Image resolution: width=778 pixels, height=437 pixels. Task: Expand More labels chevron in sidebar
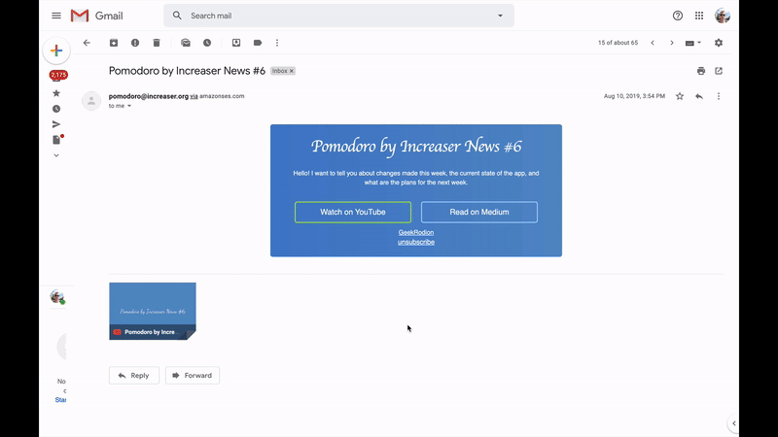(56, 155)
